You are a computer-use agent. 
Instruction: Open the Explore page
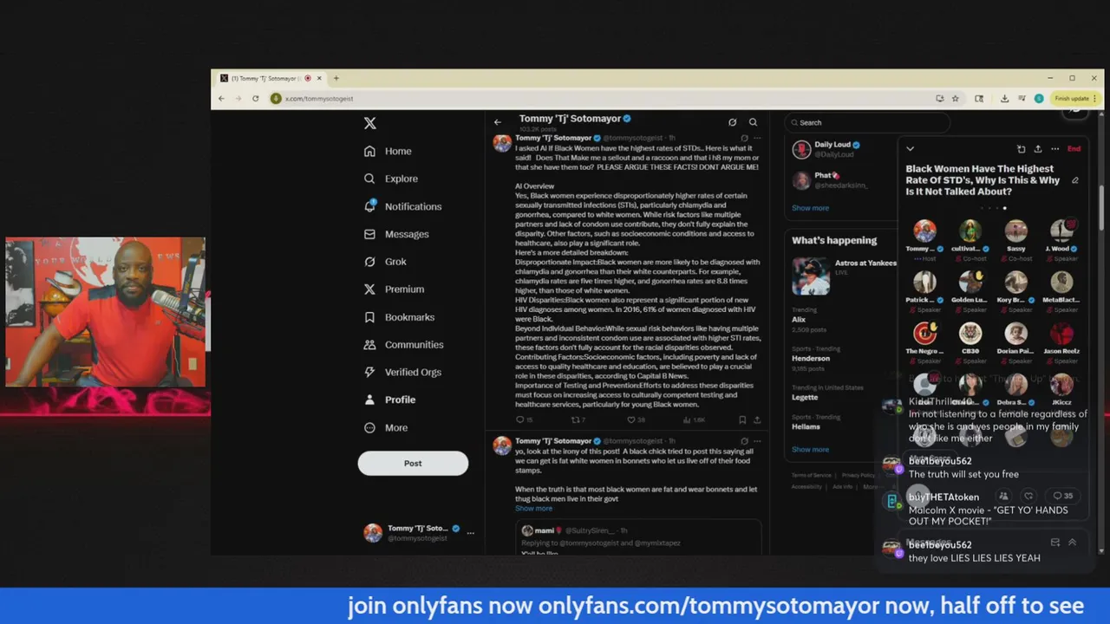(x=391, y=179)
